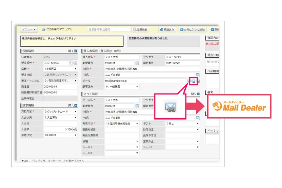Click the first icon right of メール field
The image size is (282, 188).
tap(189, 81)
